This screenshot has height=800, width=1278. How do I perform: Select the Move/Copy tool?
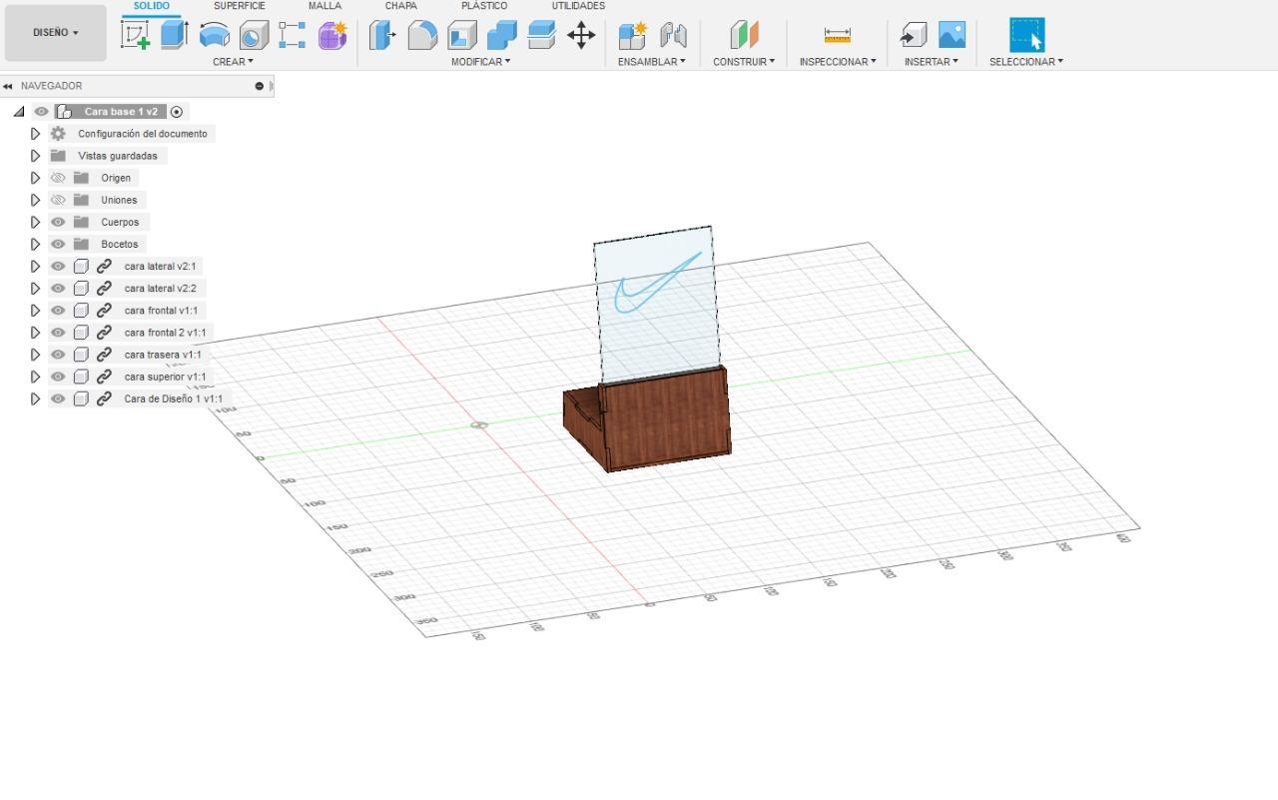[x=581, y=36]
